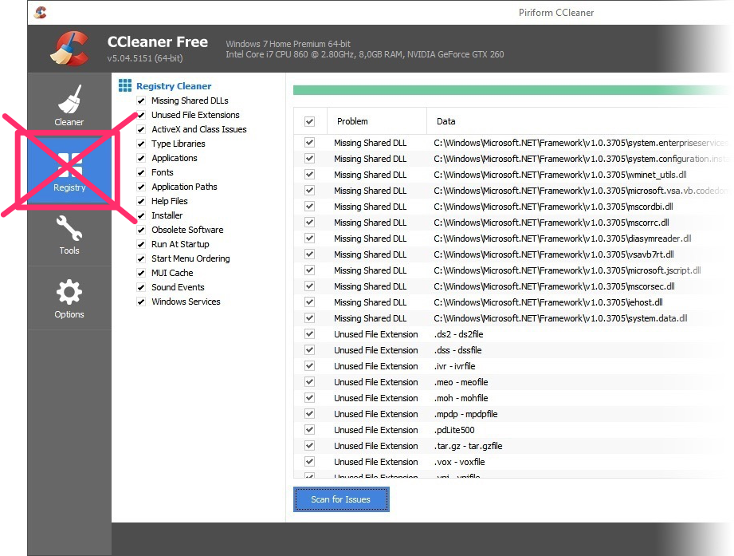Viewport: 734px width, 556px height.
Task: Sort results by the Problem column header
Action: click(x=352, y=121)
